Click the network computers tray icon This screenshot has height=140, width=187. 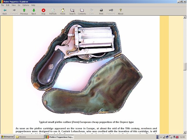(167, 137)
